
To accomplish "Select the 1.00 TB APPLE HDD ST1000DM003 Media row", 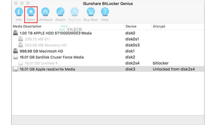I will click(108, 33).
